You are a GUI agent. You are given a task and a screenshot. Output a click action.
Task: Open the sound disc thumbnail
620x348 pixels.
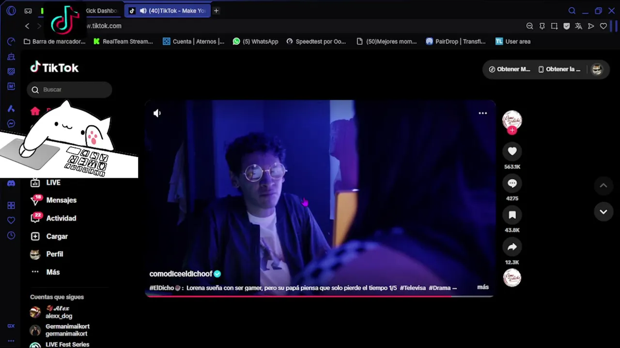tap(512, 278)
